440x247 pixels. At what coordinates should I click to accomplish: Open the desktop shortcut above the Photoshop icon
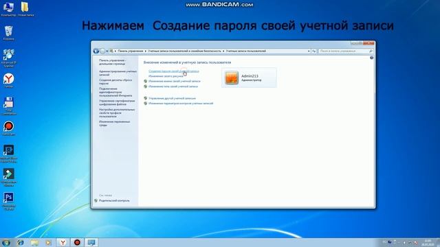9,177
